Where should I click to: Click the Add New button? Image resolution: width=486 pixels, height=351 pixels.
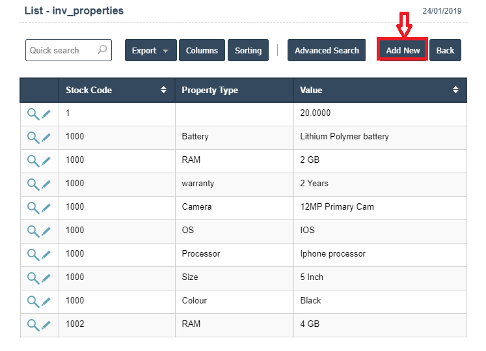click(x=403, y=51)
